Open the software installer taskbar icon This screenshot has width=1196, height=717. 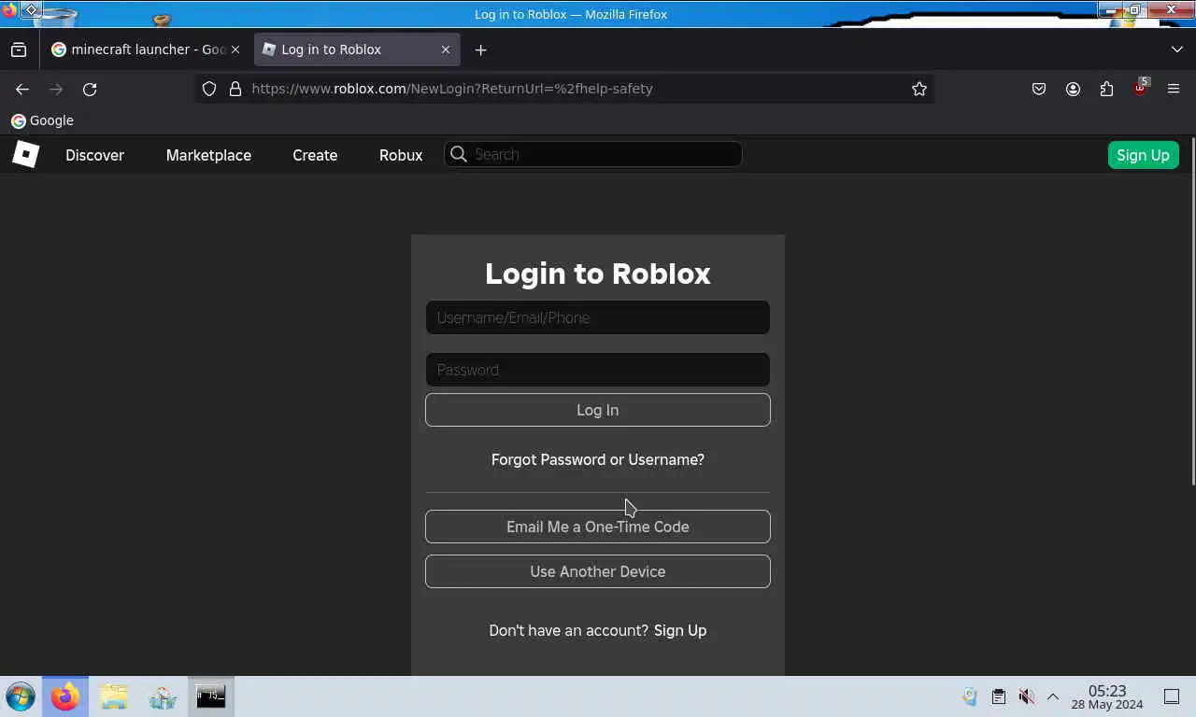coord(163,696)
